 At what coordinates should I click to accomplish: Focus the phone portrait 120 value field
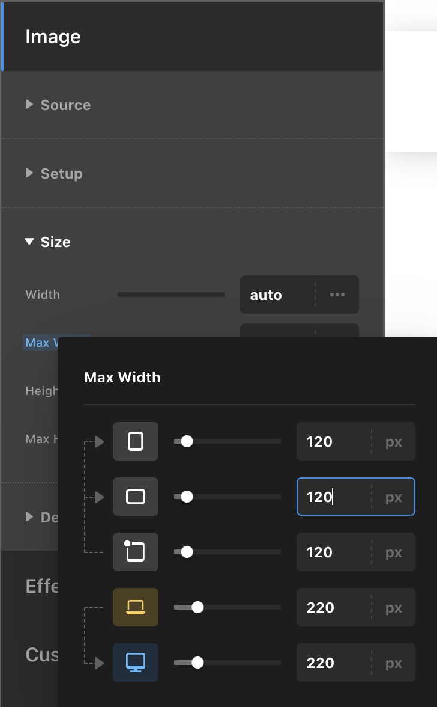click(332, 442)
